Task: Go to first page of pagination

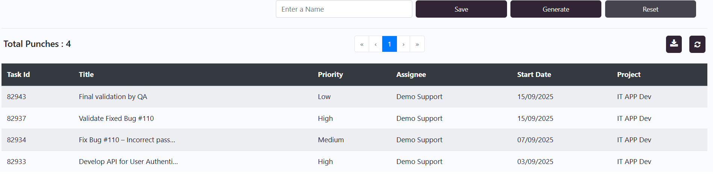Action: (362, 44)
